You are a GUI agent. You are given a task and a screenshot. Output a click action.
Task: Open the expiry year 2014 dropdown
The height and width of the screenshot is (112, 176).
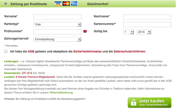pyautogui.click(x=144, y=32)
